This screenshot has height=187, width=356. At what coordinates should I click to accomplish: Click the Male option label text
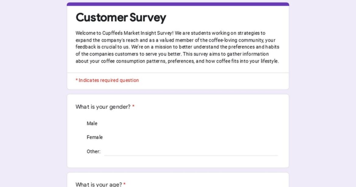pyautogui.click(x=92, y=123)
